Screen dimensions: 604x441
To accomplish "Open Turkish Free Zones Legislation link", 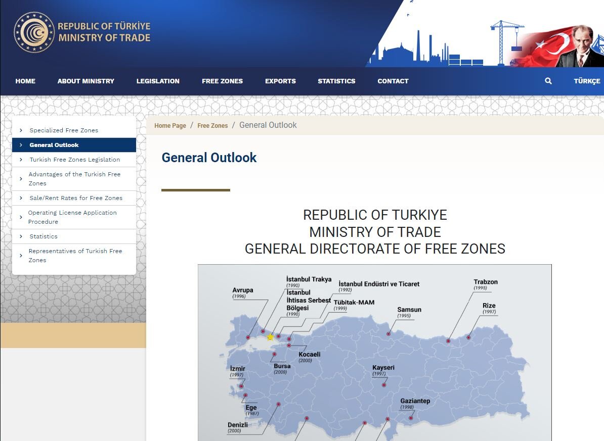I will [75, 160].
